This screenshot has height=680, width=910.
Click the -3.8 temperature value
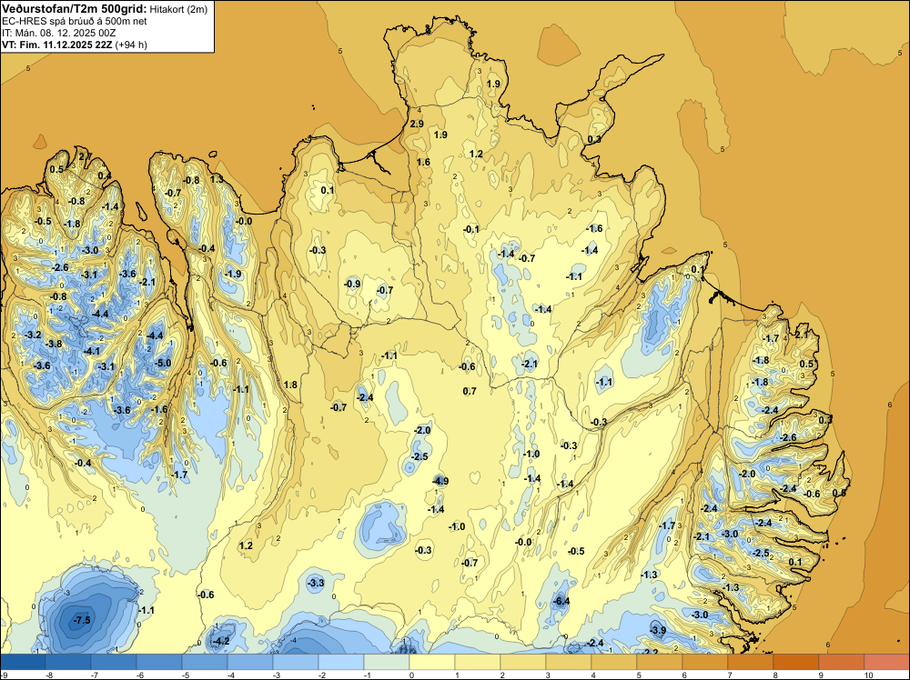(54, 345)
